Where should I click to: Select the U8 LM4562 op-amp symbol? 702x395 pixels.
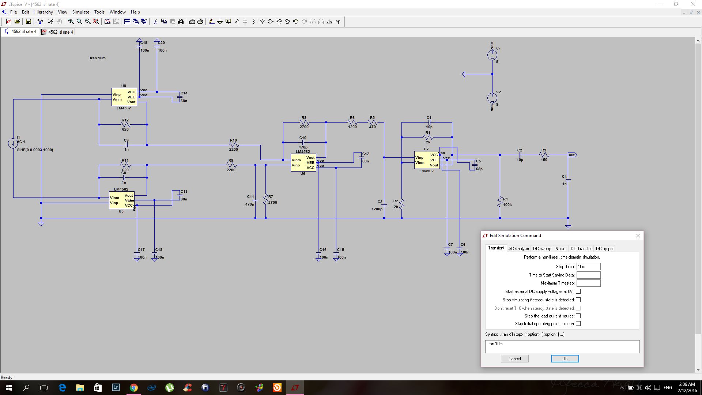[124, 97]
